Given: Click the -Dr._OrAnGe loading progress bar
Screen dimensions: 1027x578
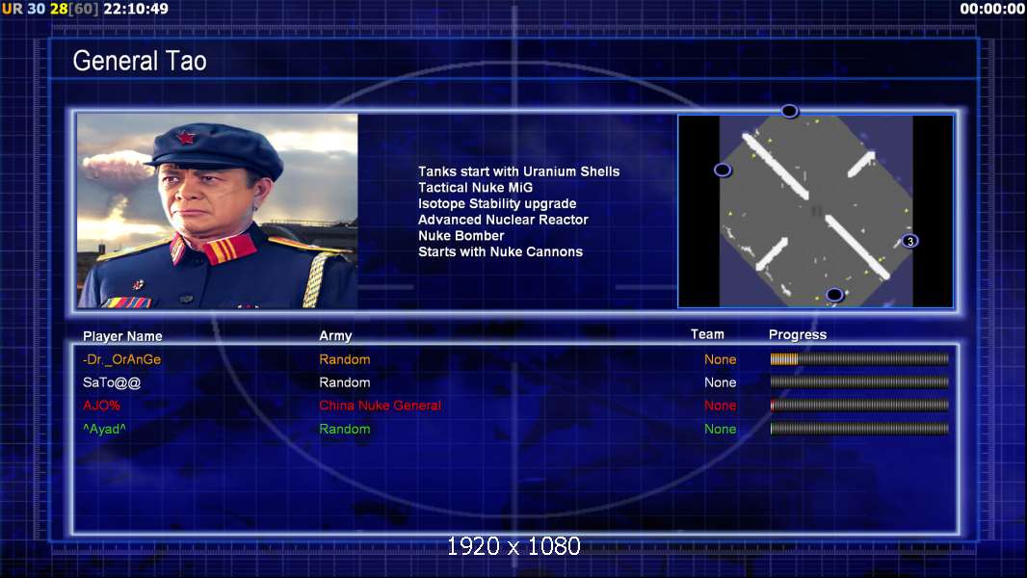Looking at the screenshot, I should coord(859,358).
